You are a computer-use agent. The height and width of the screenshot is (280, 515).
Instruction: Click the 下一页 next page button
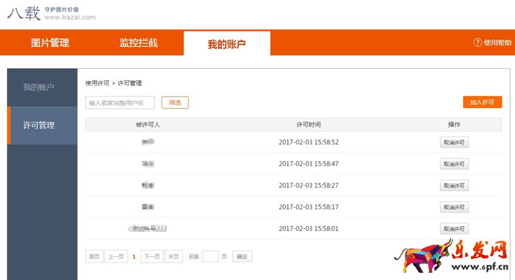(x=152, y=256)
